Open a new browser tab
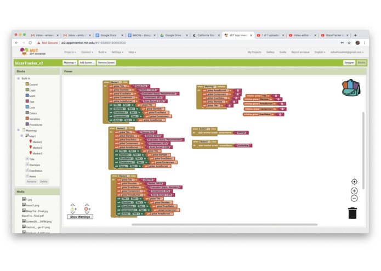This screenshot has width=381, height=271. 355,35
